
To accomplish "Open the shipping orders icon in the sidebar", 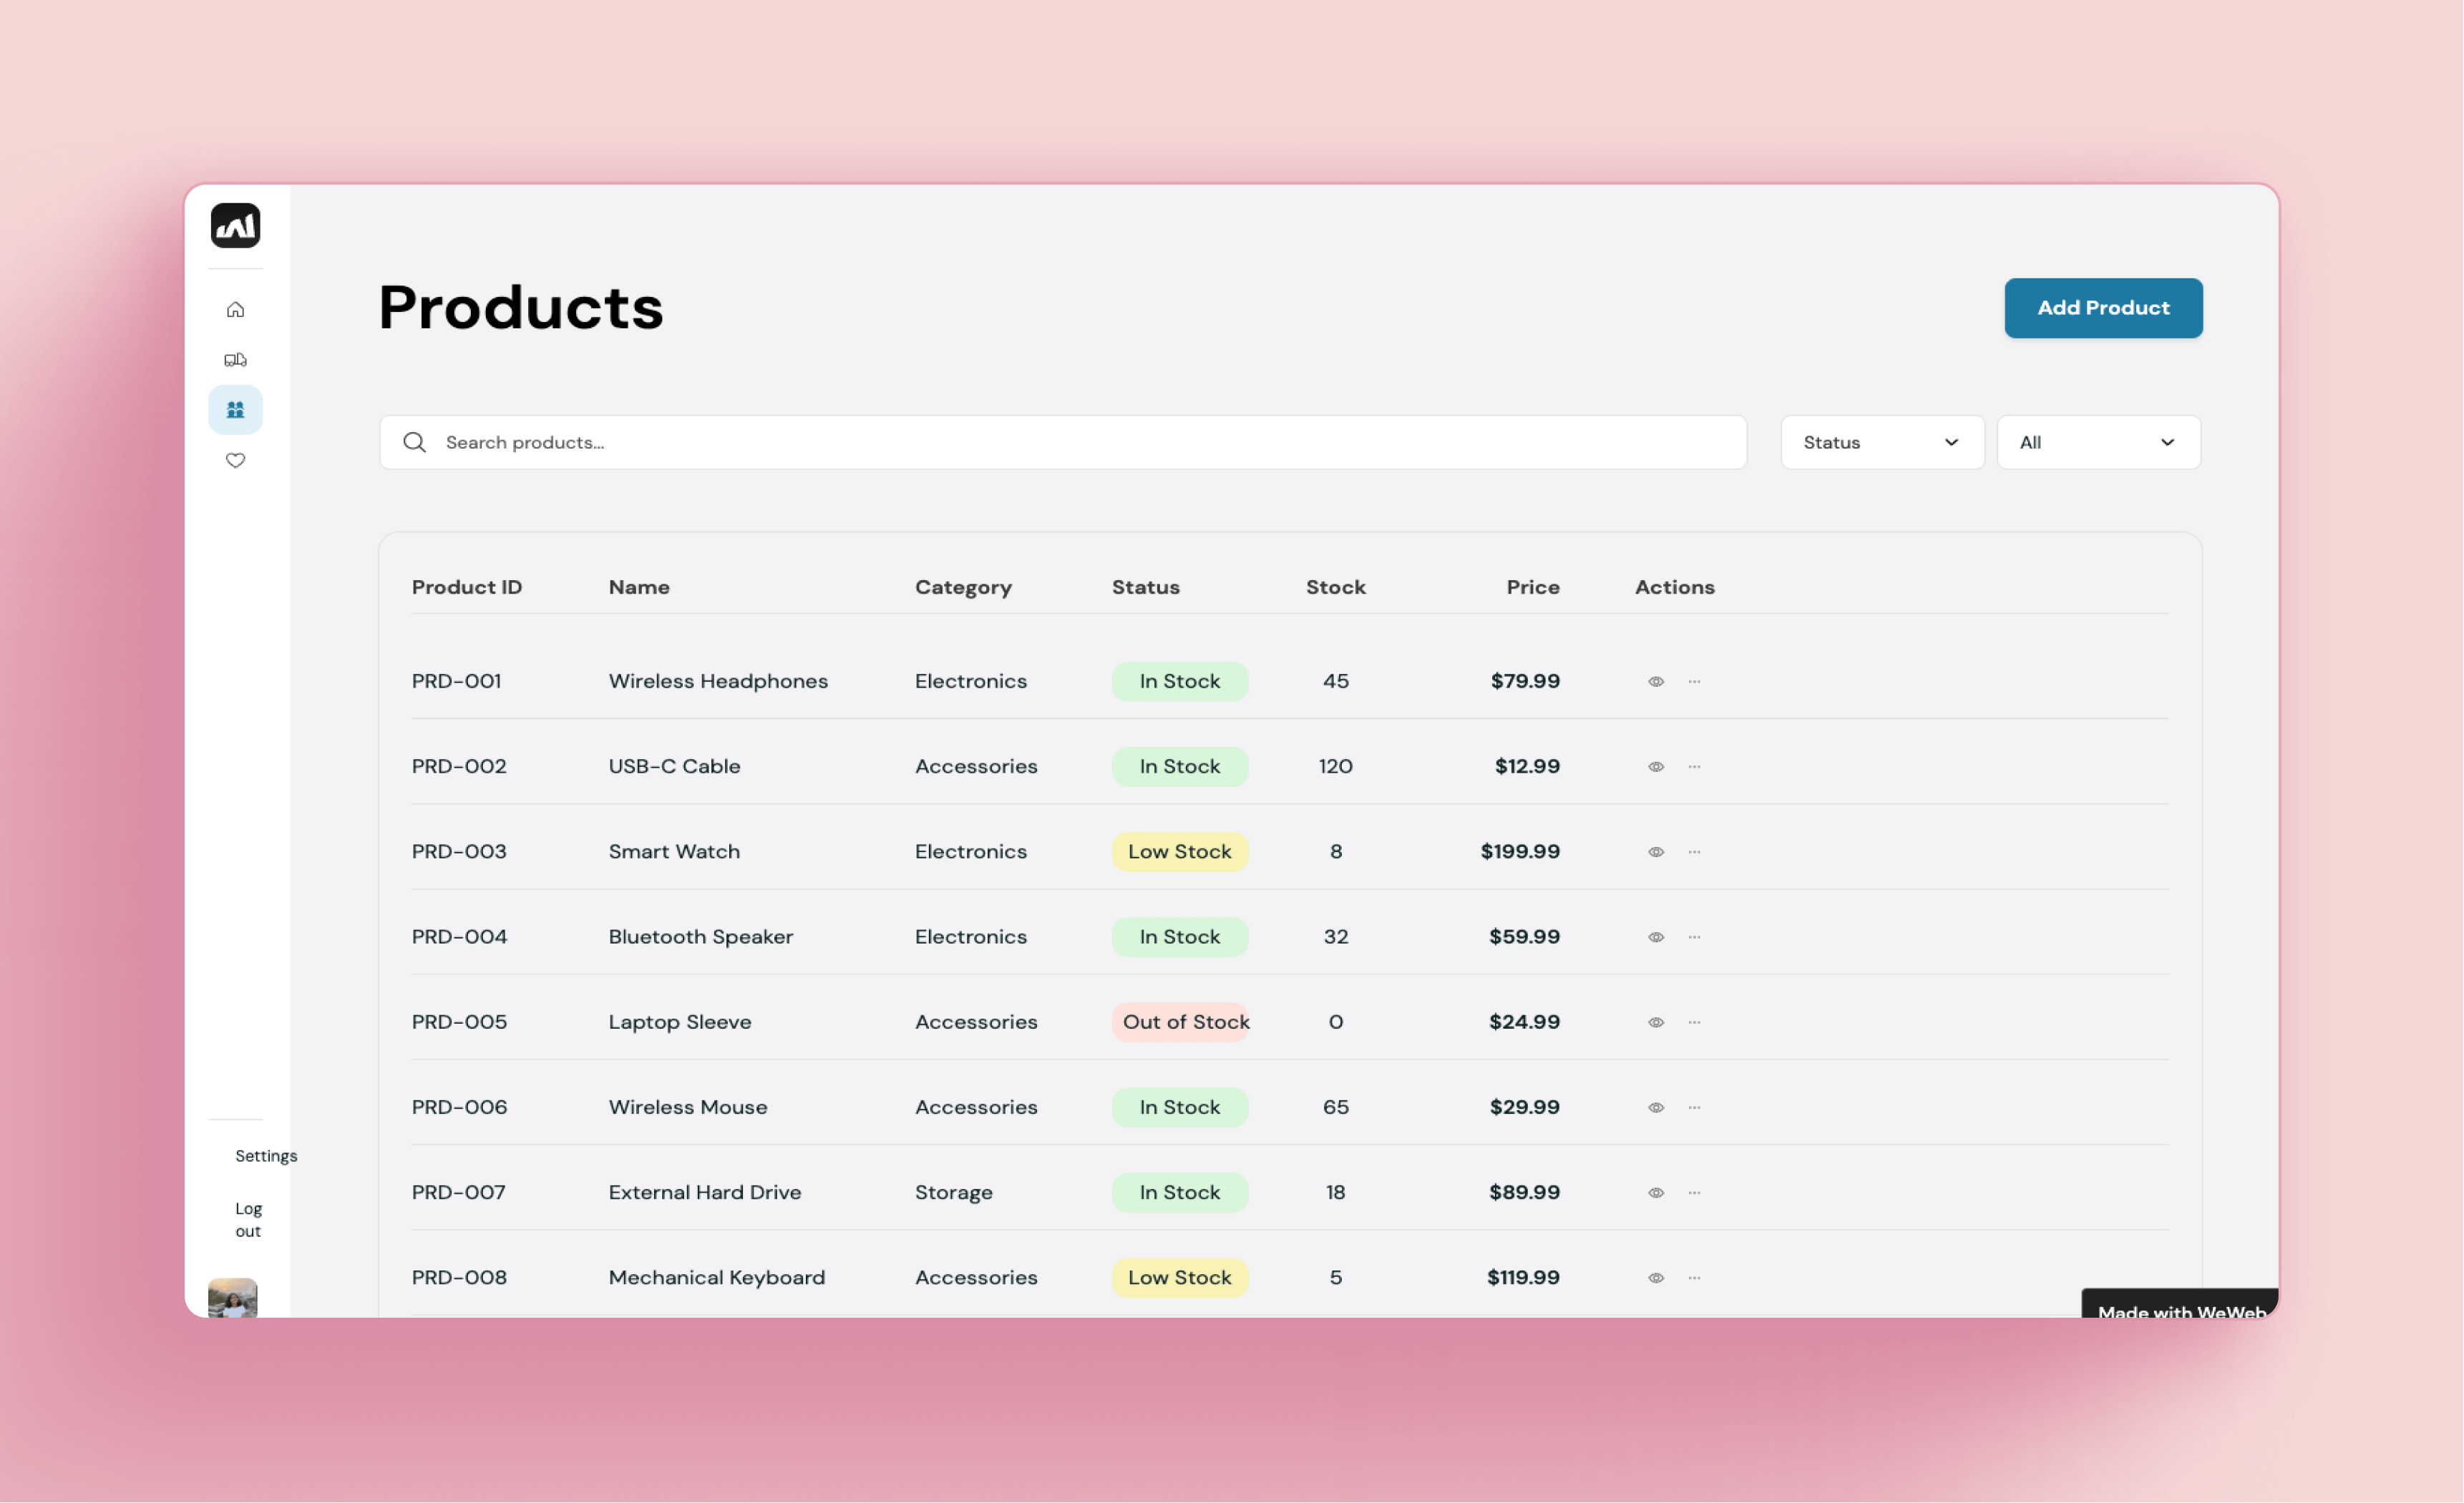I will point(235,359).
